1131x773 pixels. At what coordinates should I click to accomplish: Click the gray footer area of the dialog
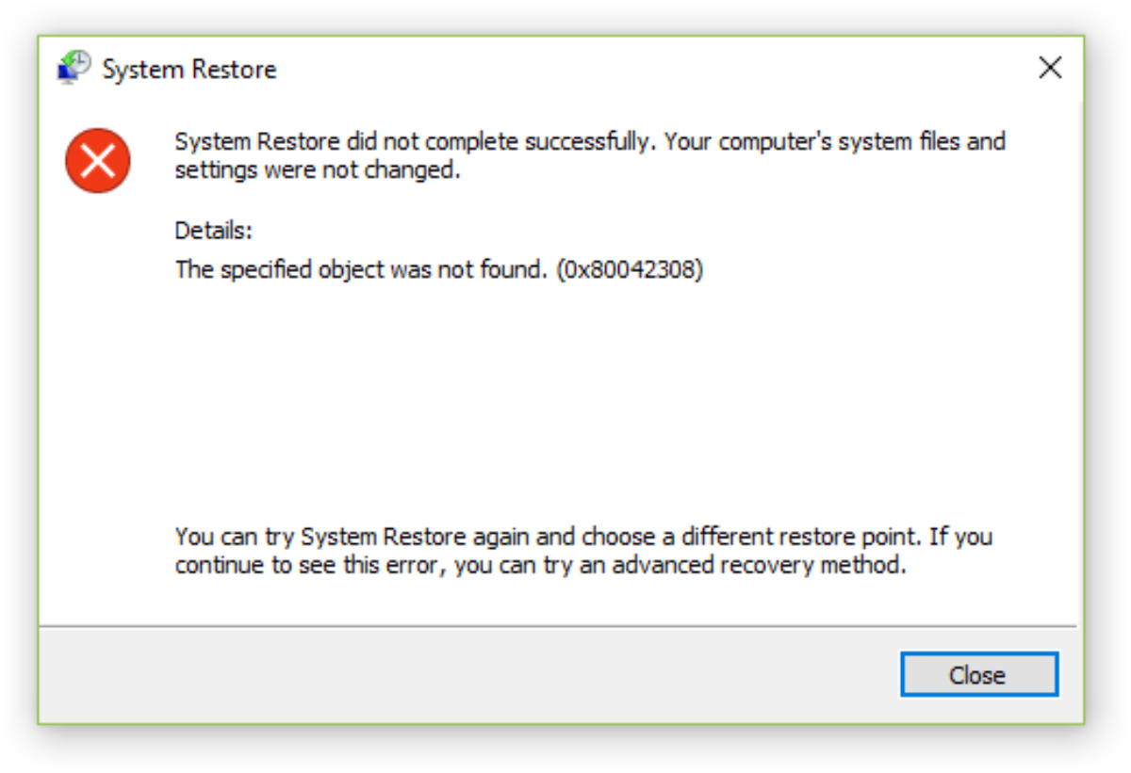[x=377, y=673]
